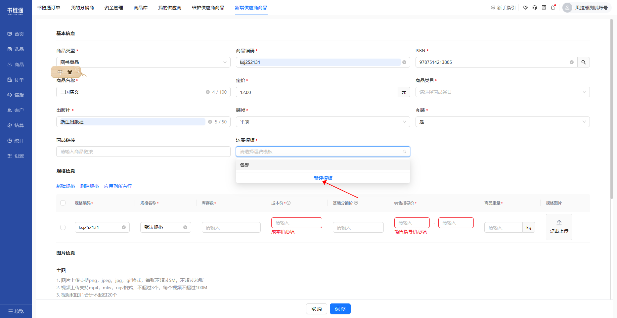Click the 取消 cancel button

pyautogui.click(x=317, y=309)
